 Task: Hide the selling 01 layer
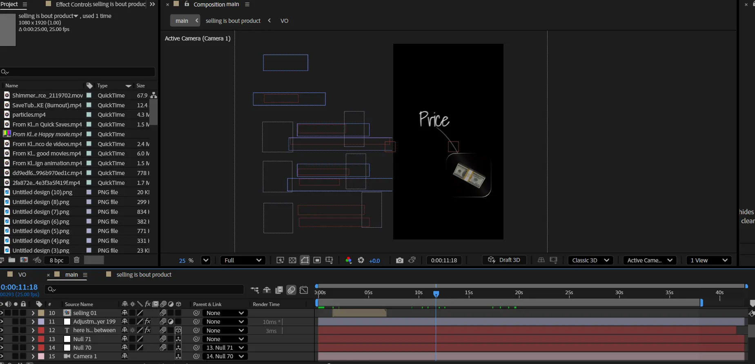(2, 313)
